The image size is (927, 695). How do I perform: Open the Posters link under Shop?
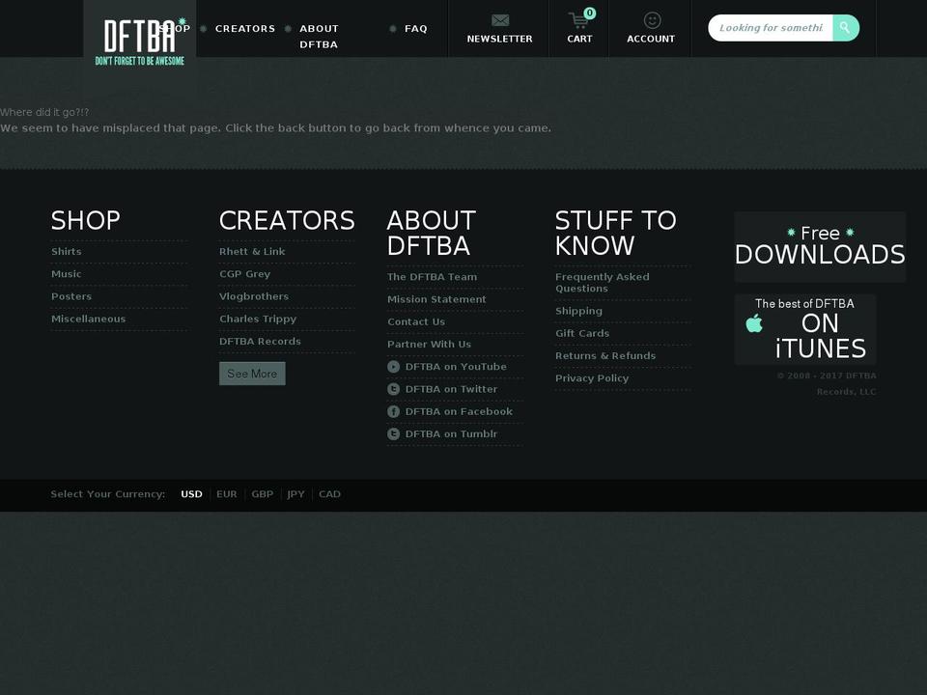click(71, 296)
